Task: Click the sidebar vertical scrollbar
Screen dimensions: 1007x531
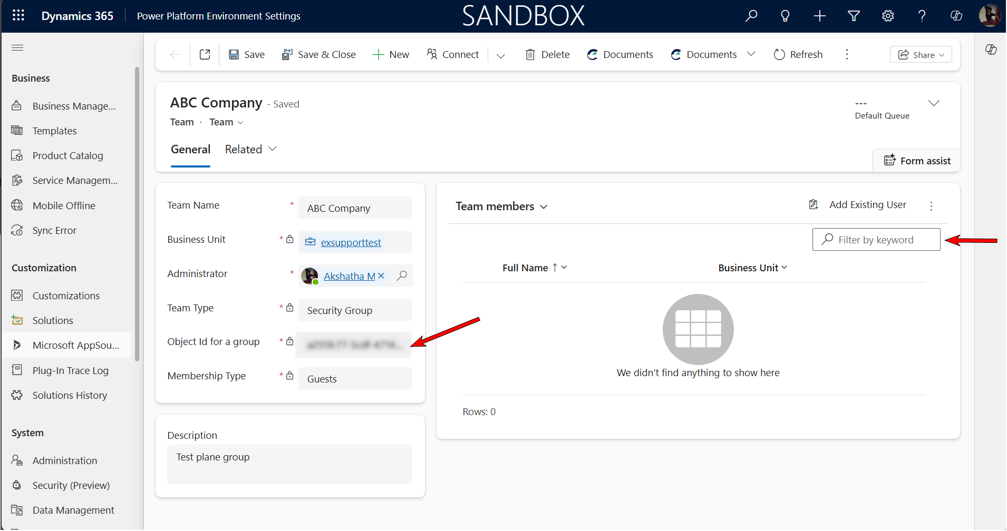Action: click(137, 213)
